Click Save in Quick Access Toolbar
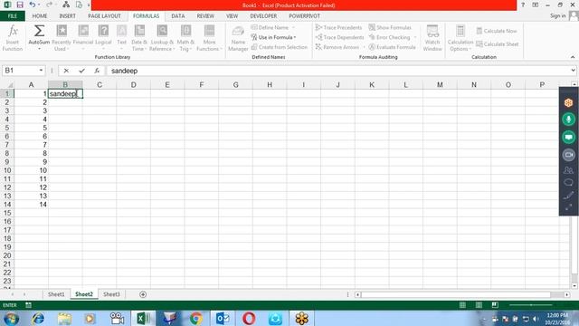Viewport: 579px width, 326px height. click(20, 5)
